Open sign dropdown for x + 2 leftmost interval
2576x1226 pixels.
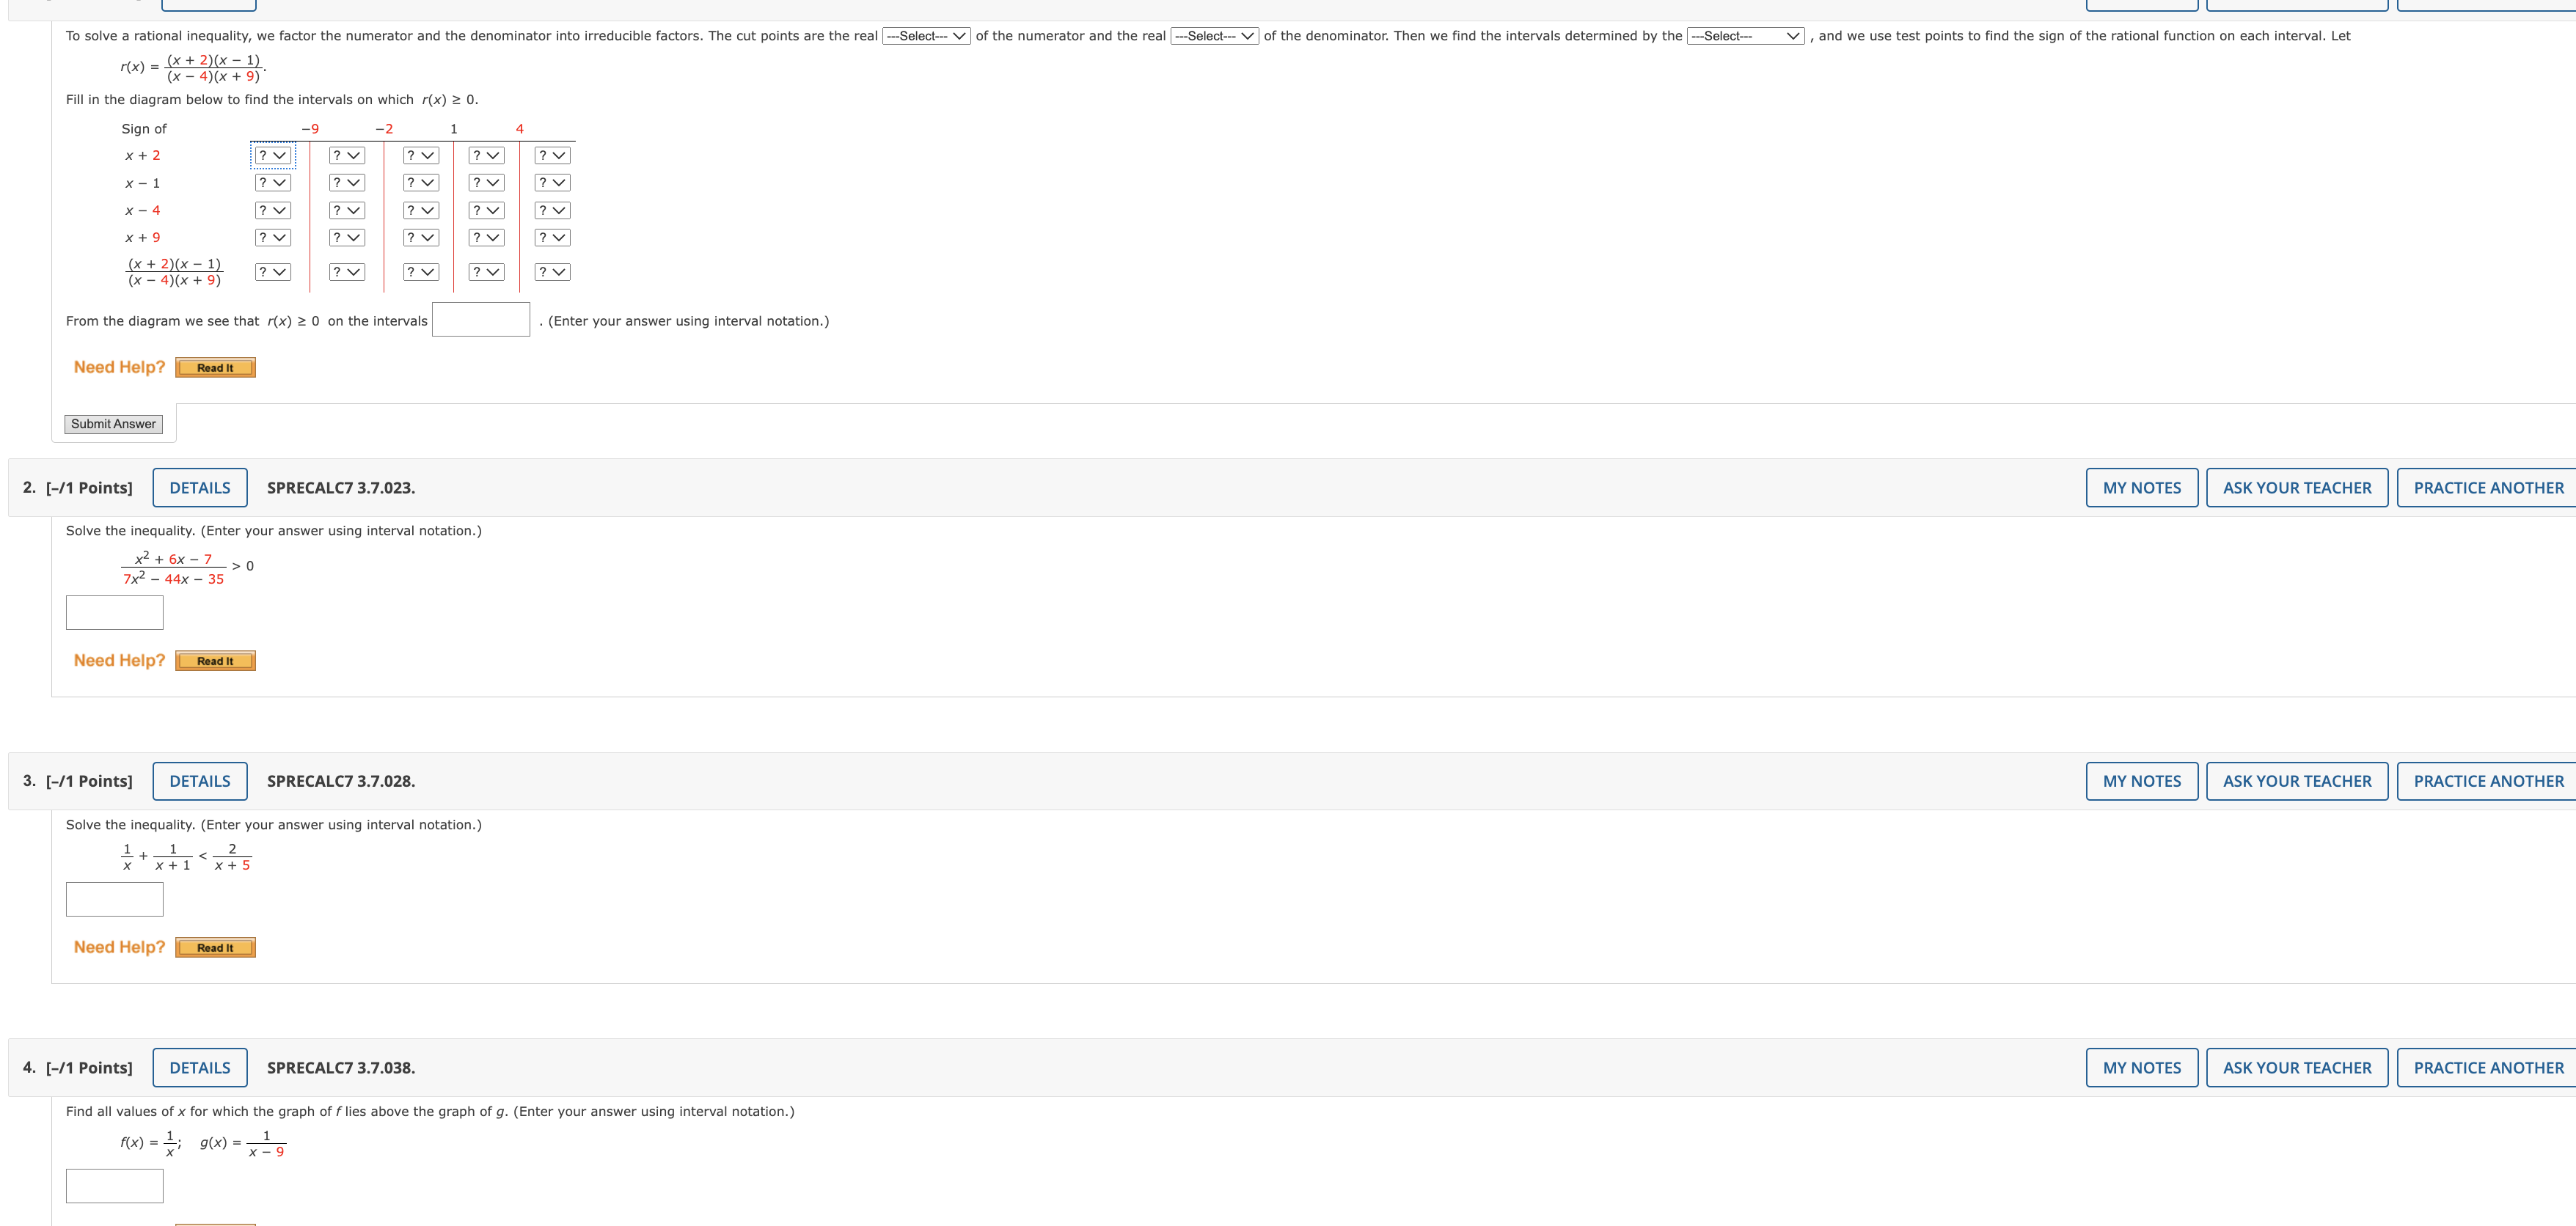(x=272, y=156)
